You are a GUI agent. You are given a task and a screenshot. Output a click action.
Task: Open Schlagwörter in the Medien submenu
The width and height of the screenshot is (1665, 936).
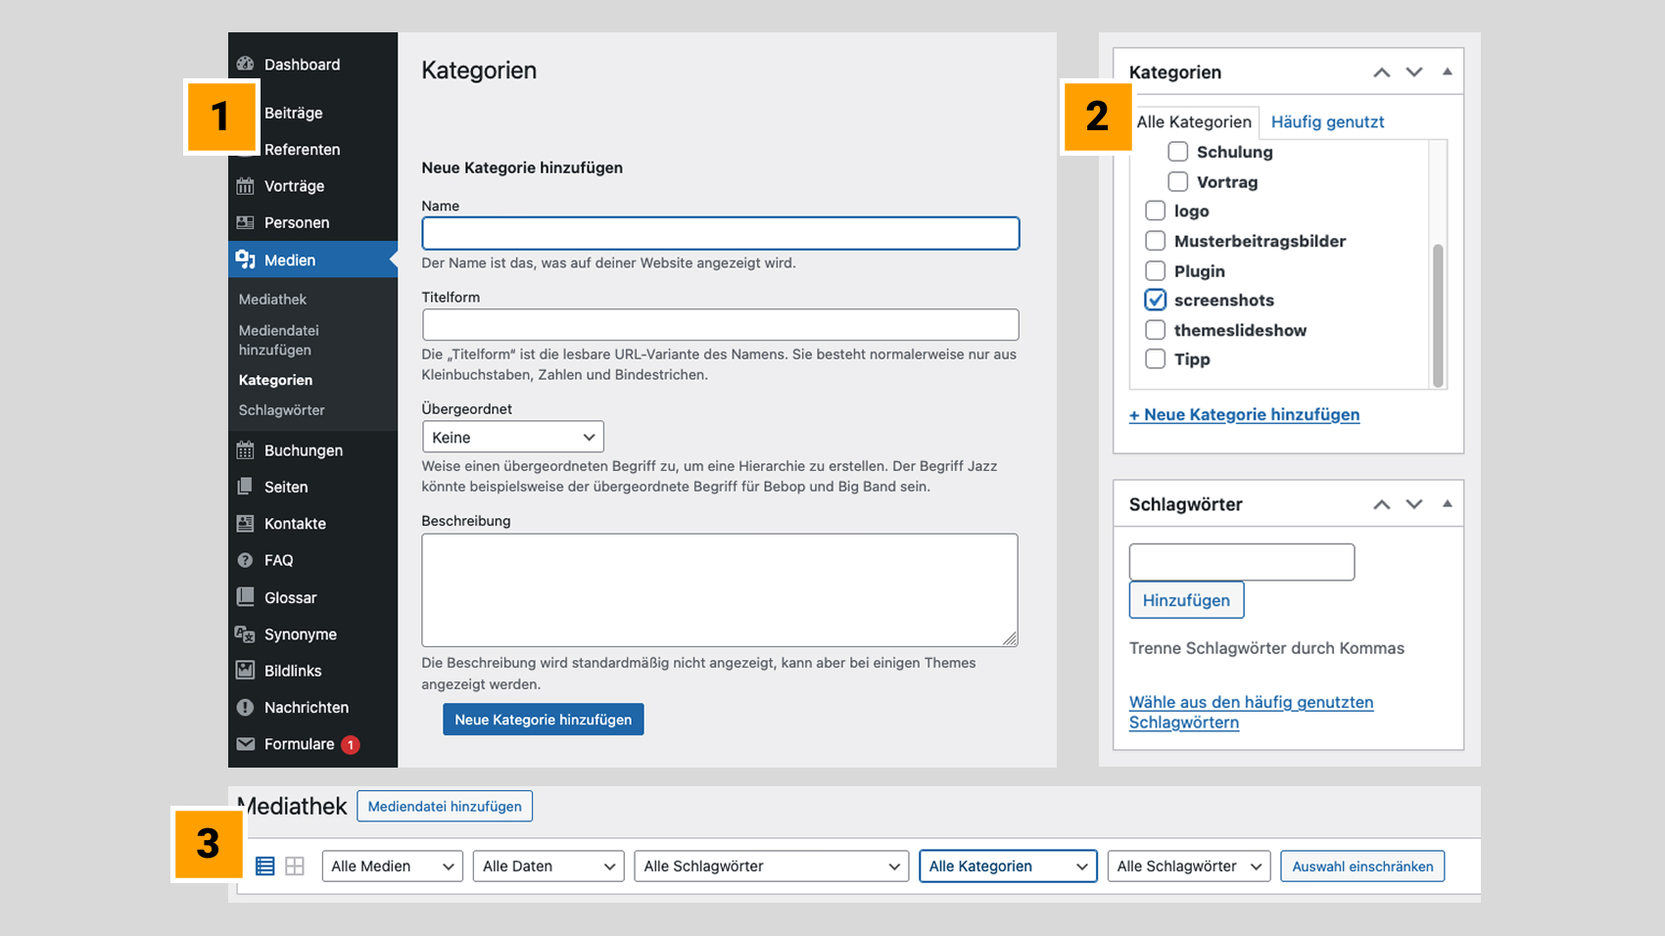[x=281, y=410]
